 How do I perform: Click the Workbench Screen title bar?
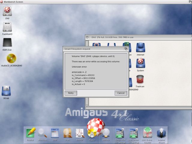click(x=94, y=2)
